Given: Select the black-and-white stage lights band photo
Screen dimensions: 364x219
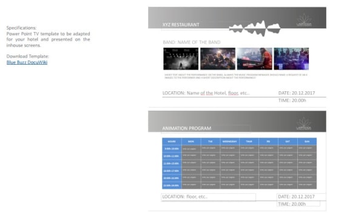Looking at the screenshot, I should [x=181, y=59].
